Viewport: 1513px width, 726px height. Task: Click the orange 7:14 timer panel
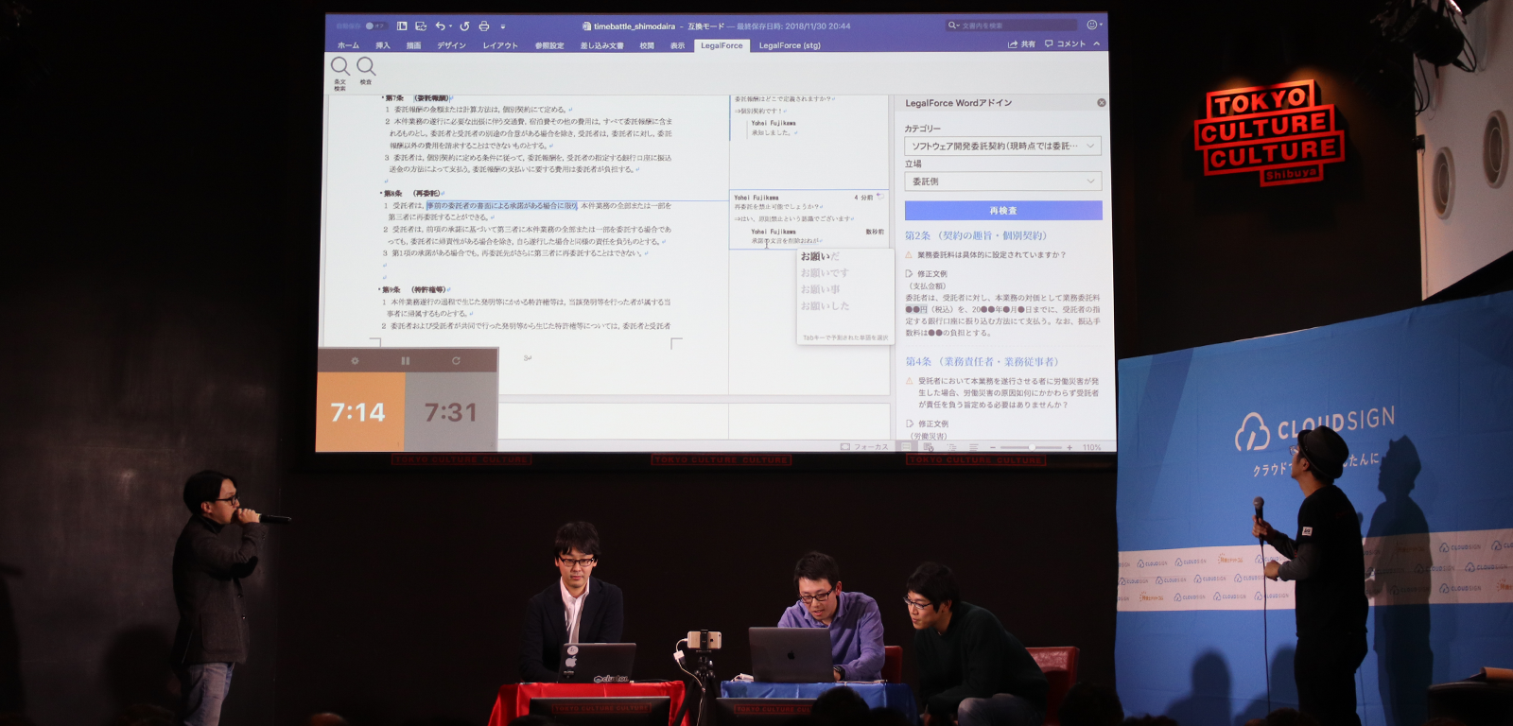361,411
